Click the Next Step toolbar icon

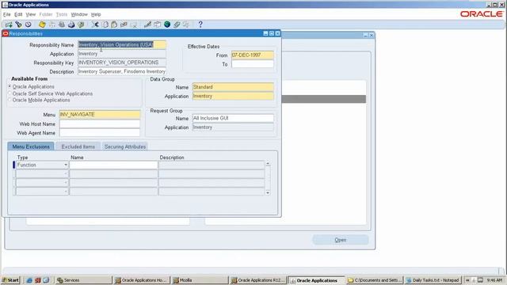(x=51, y=25)
